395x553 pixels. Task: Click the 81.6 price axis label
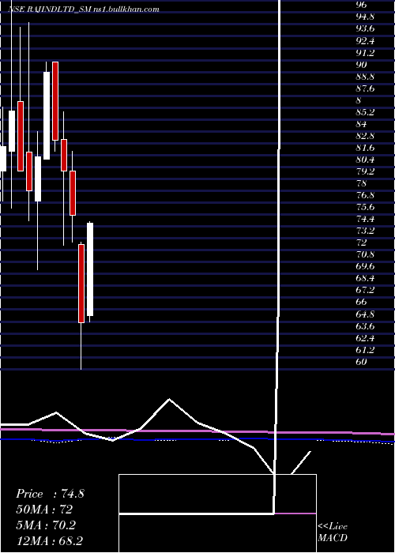point(365,148)
